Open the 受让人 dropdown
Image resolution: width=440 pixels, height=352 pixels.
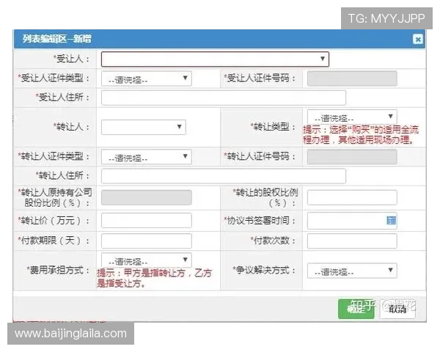pyautogui.click(x=215, y=59)
